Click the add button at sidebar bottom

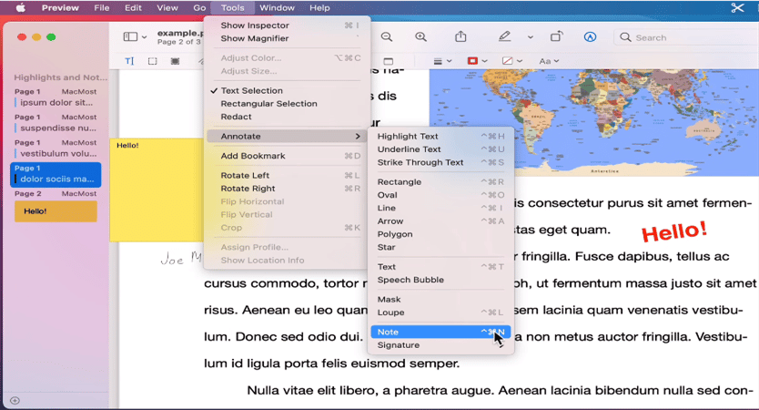coord(15,400)
